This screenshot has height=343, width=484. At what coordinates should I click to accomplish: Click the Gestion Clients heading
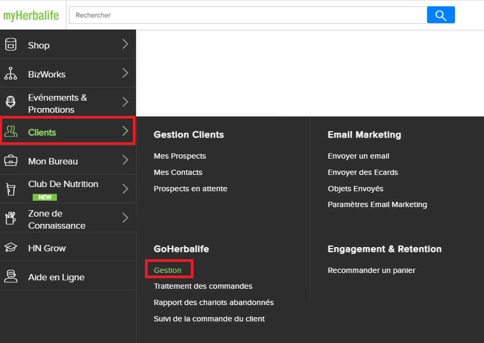[189, 135]
